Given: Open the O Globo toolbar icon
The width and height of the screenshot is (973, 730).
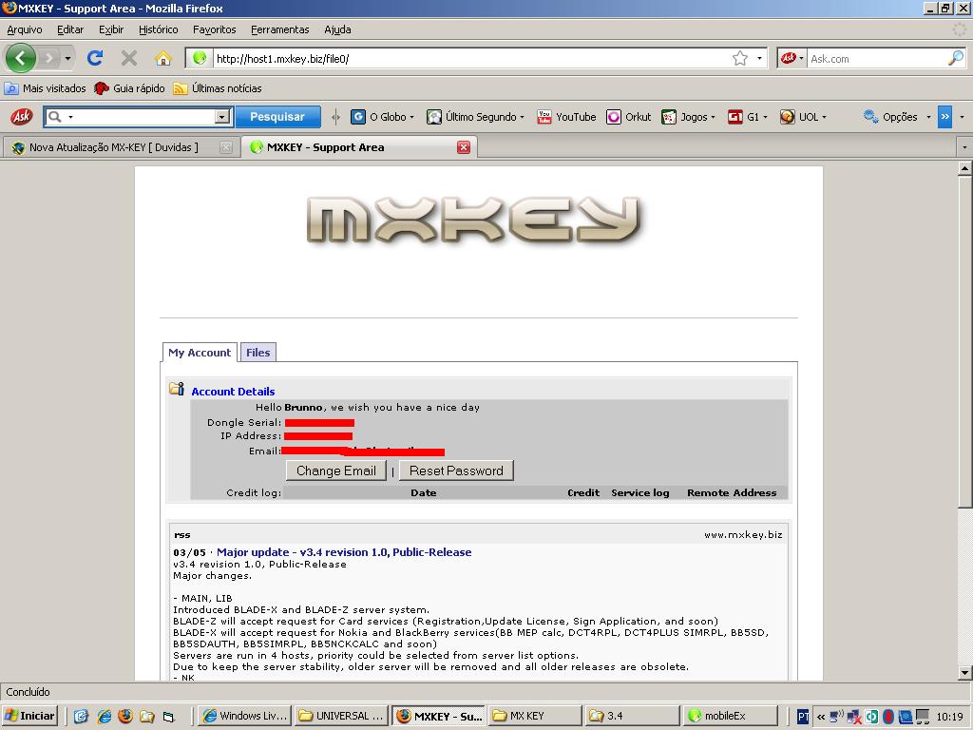Looking at the screenshot, I should (358, 117).
